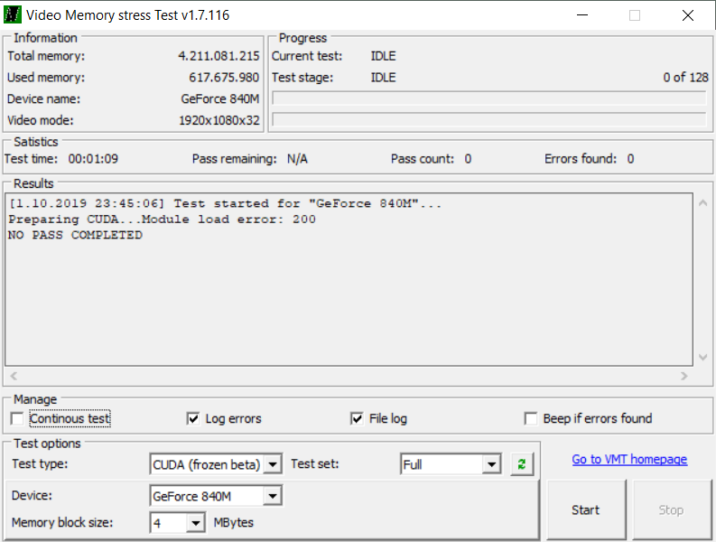This screenshot has height=542, width=716.
Task: Click the Test time value 00:01:09
Action: pos(93,159)
